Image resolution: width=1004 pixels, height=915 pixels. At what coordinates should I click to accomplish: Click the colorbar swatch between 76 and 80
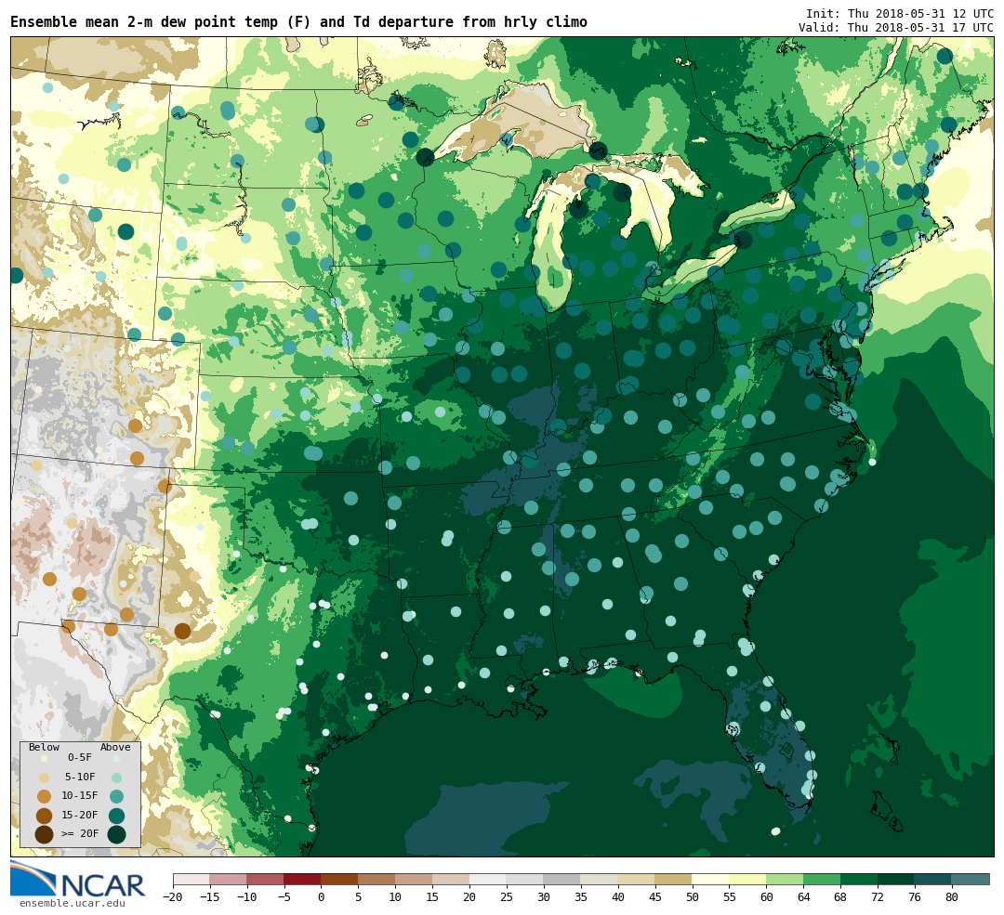(x=932, y=879)
